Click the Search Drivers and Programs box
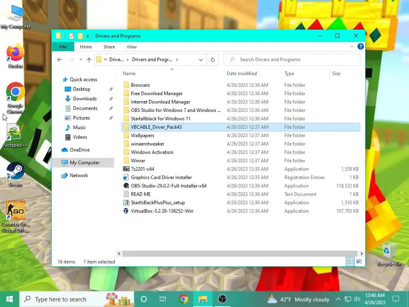The image size is (409, 307). pyautogui.click(x=292, y=60)
